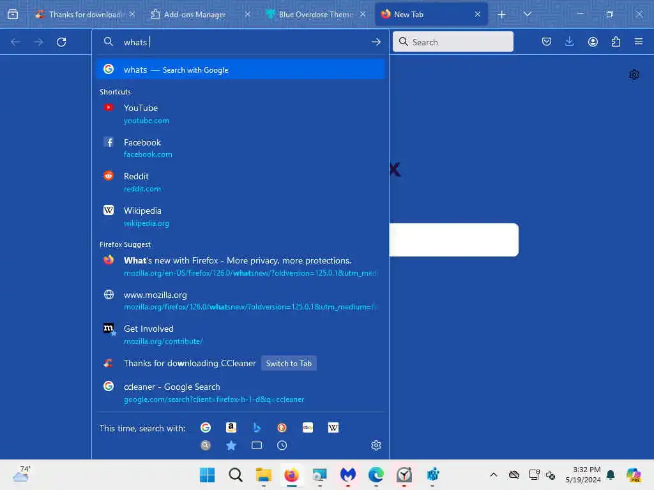Click the gray magnifier search engine icon
The image size is (654, 490).
206,445
